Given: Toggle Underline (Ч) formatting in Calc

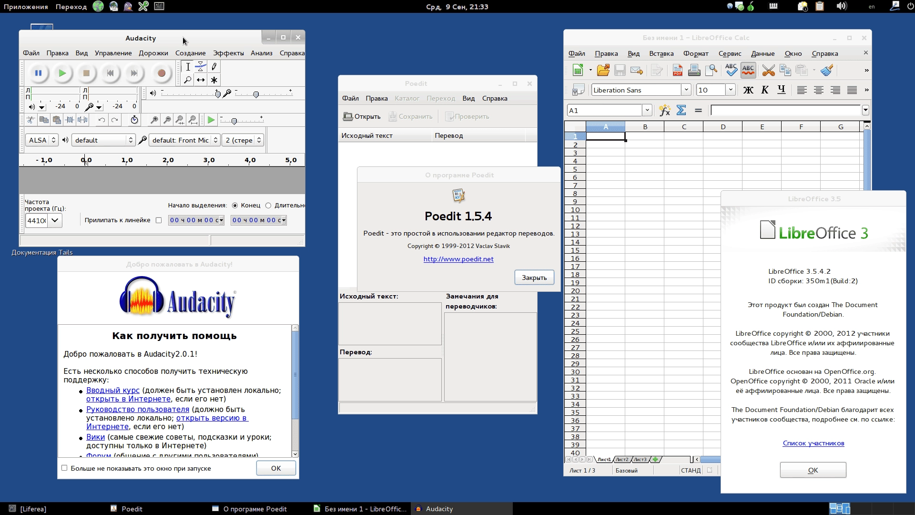Looking at the screenshot, I should [782, 90].
